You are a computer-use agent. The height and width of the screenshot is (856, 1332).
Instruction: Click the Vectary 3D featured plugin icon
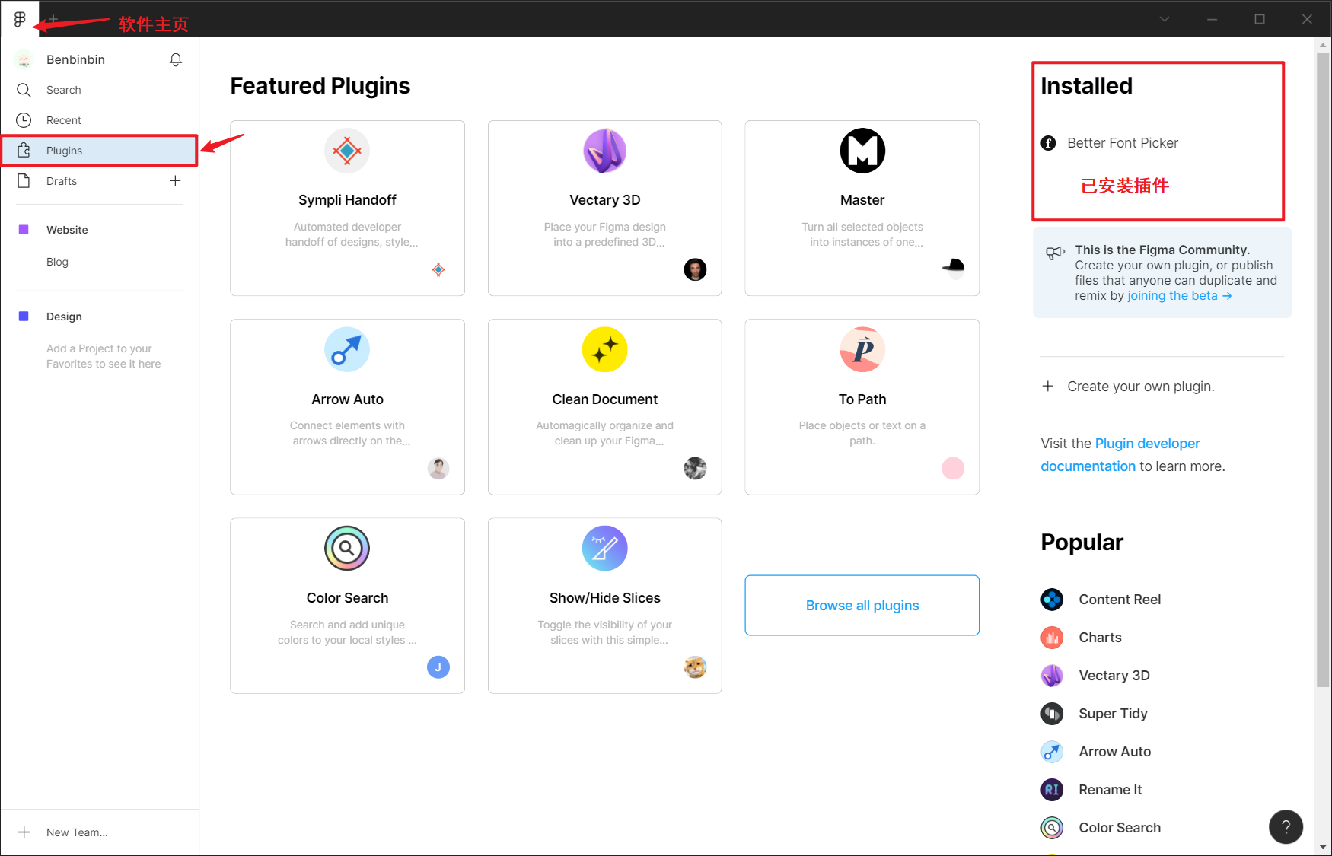[x=604, y=151]
